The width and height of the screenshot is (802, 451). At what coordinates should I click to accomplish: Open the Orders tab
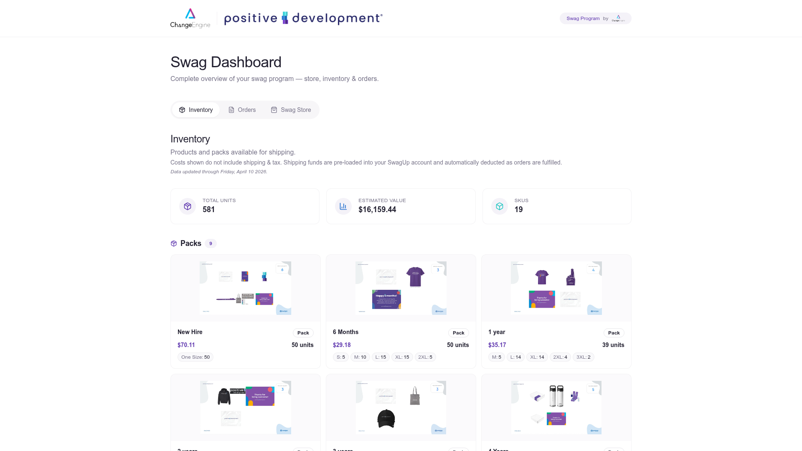[242, 110]
